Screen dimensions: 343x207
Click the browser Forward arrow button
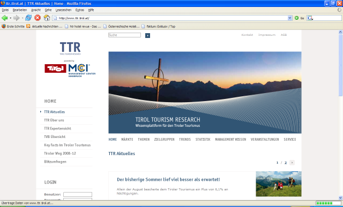(x=17, y=18)
